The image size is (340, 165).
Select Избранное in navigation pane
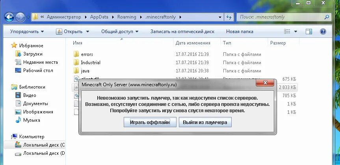31,46
